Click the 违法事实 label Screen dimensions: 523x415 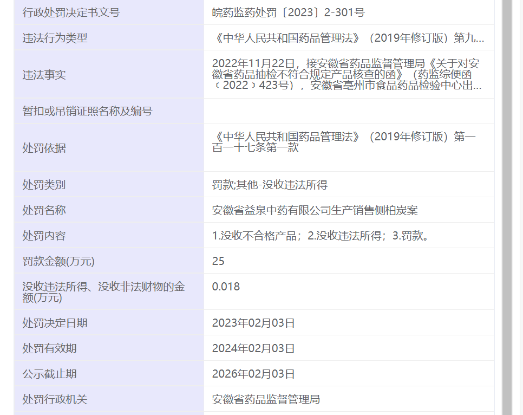44,75
